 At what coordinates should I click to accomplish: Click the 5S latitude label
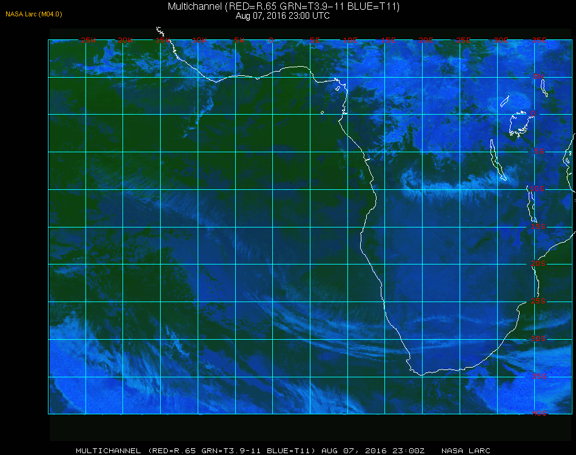(x=539, y=151)
